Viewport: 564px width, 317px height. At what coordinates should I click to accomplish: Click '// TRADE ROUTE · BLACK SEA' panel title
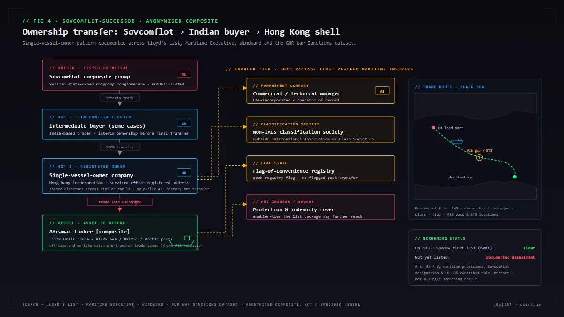tap(449, 87)
